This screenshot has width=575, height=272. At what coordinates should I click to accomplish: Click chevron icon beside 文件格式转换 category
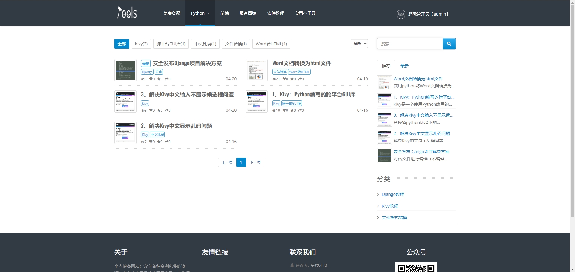(x=378, y=218)
